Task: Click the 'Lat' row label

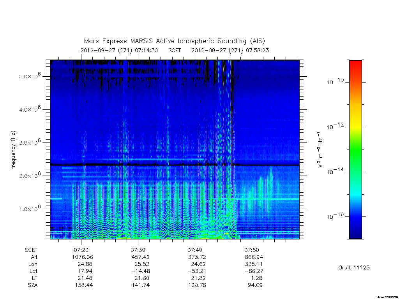Action: click(x=34, y=271)
